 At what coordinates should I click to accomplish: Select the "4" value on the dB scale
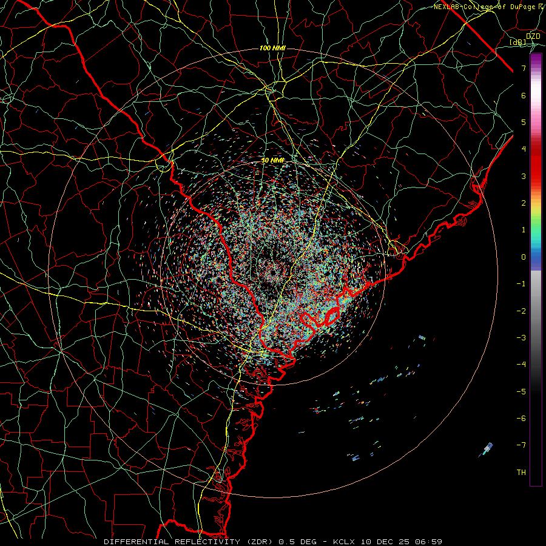click(x=524, y=149)
